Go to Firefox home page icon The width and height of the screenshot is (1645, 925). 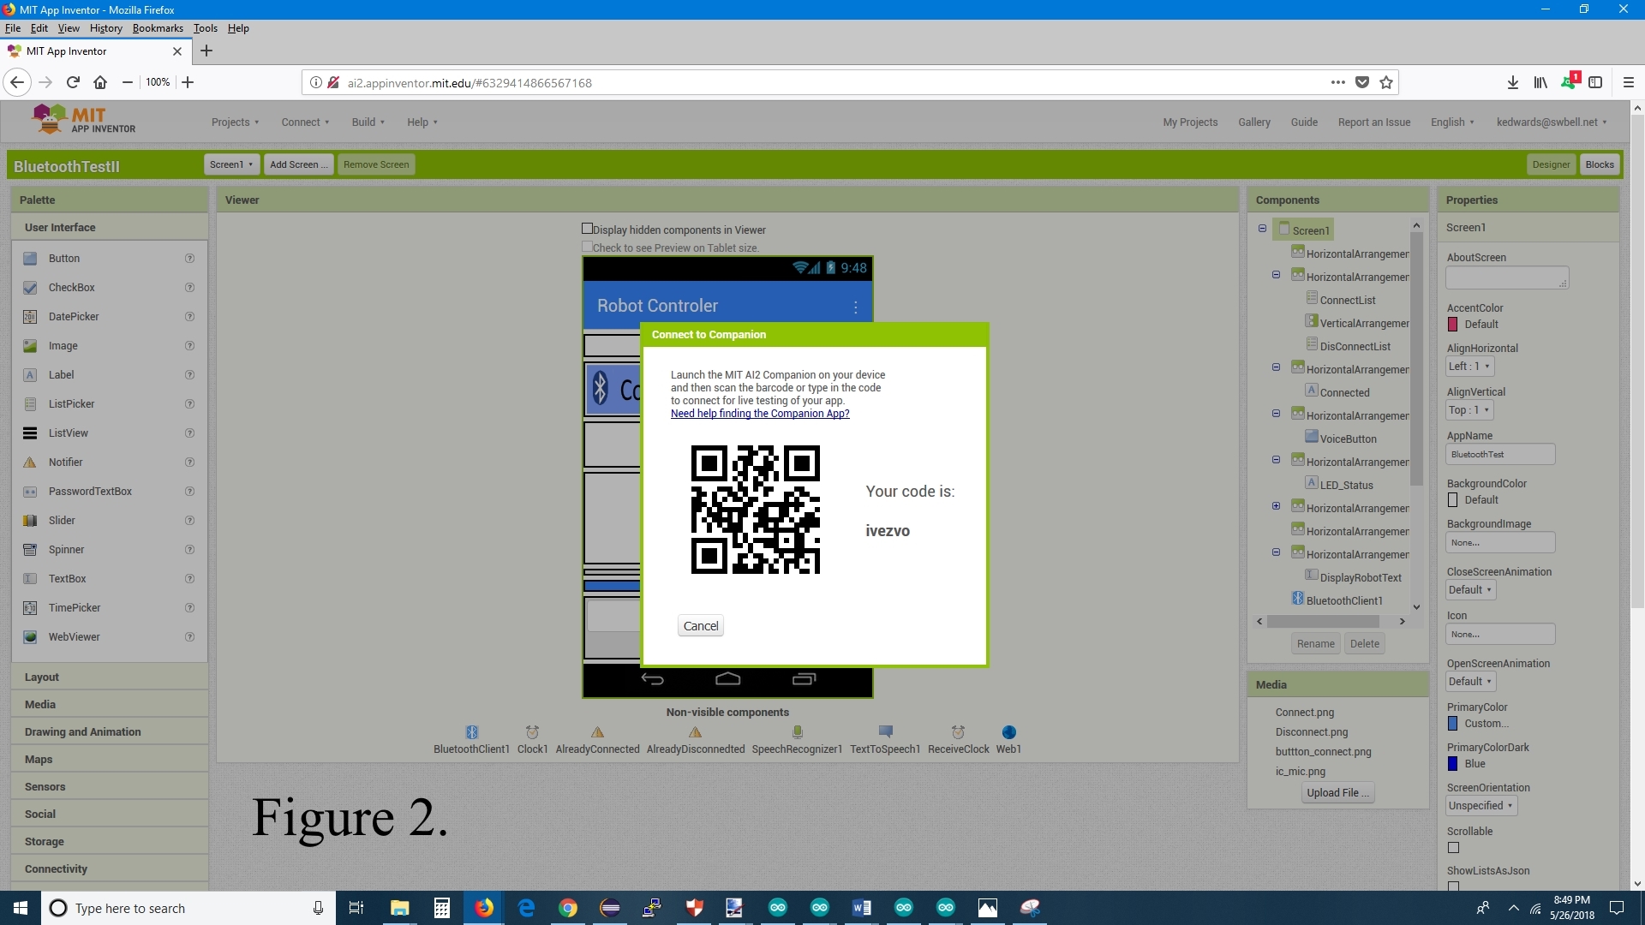click(x=100, y=82)
